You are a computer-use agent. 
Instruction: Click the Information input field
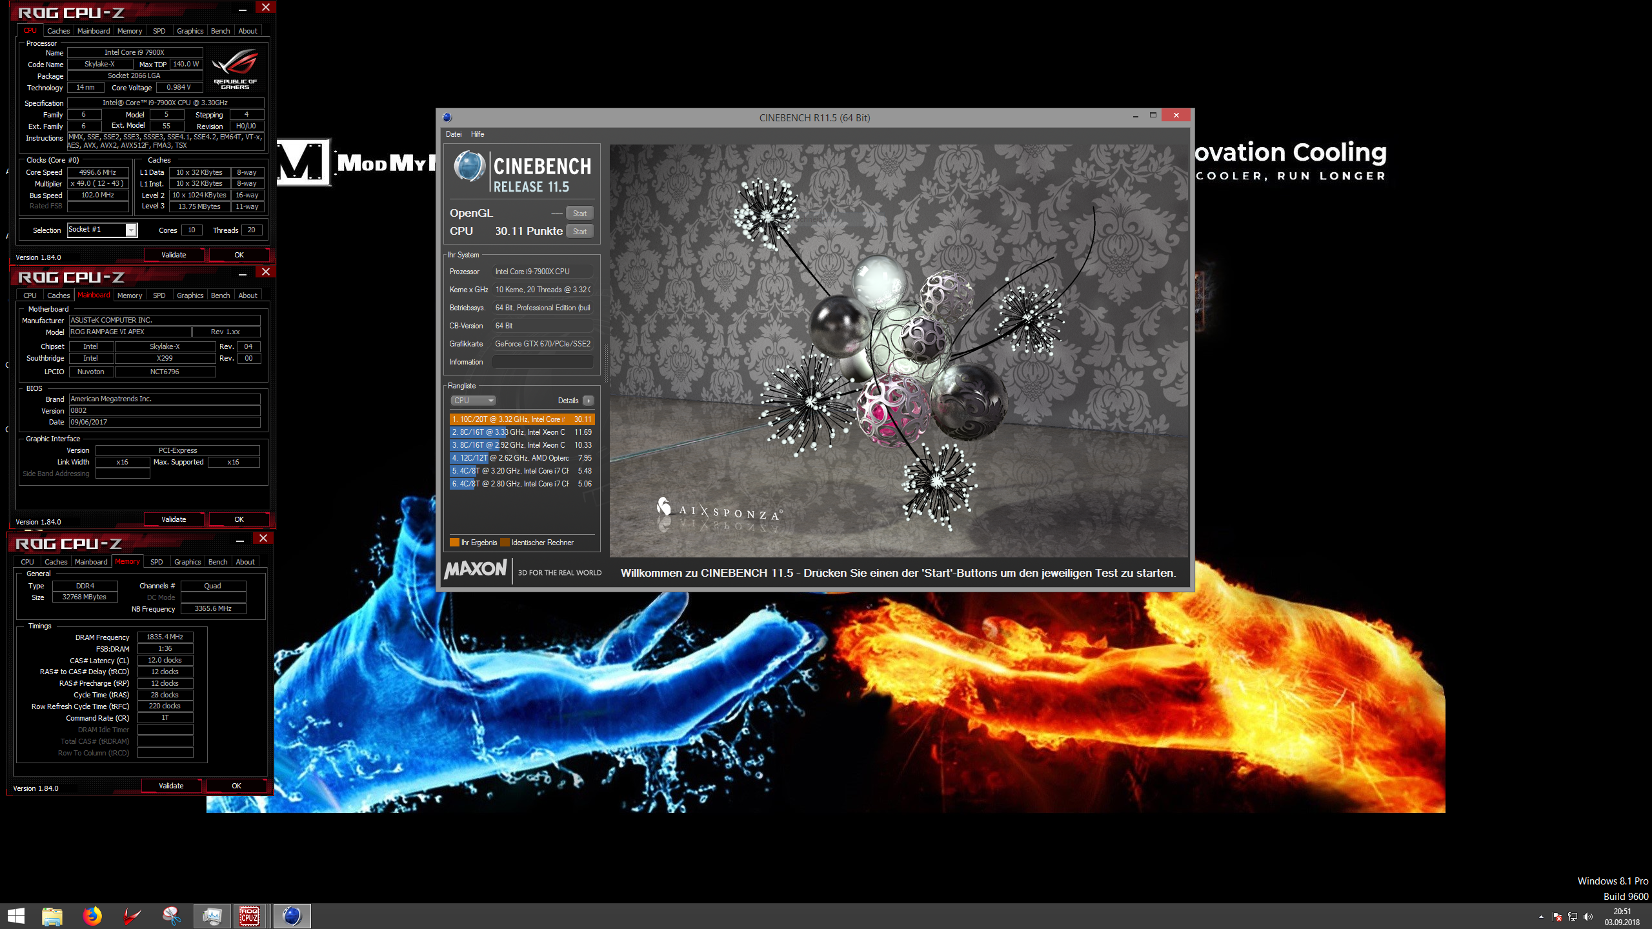pyautogui.click(x=543, y=362)
